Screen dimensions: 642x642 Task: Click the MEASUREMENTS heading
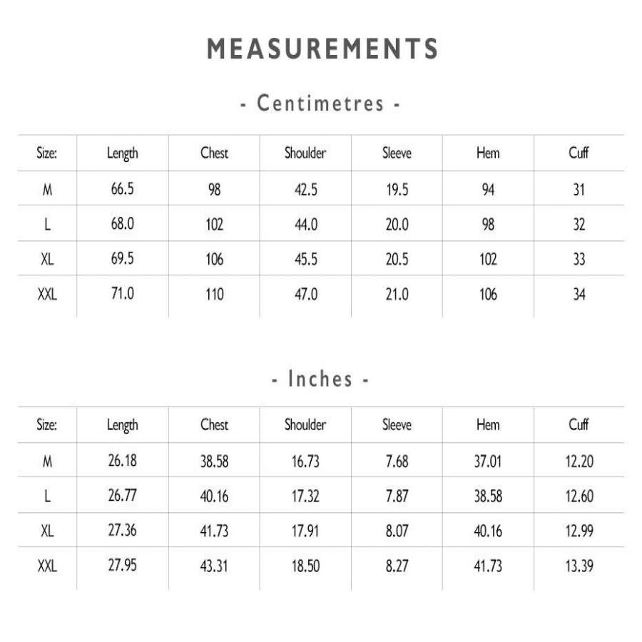click(322, 49)
